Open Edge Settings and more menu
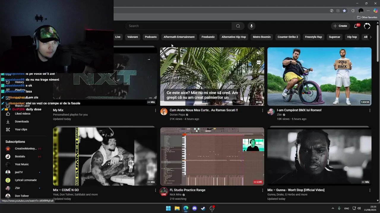This screenshot has width=380, height=213. 368,11
